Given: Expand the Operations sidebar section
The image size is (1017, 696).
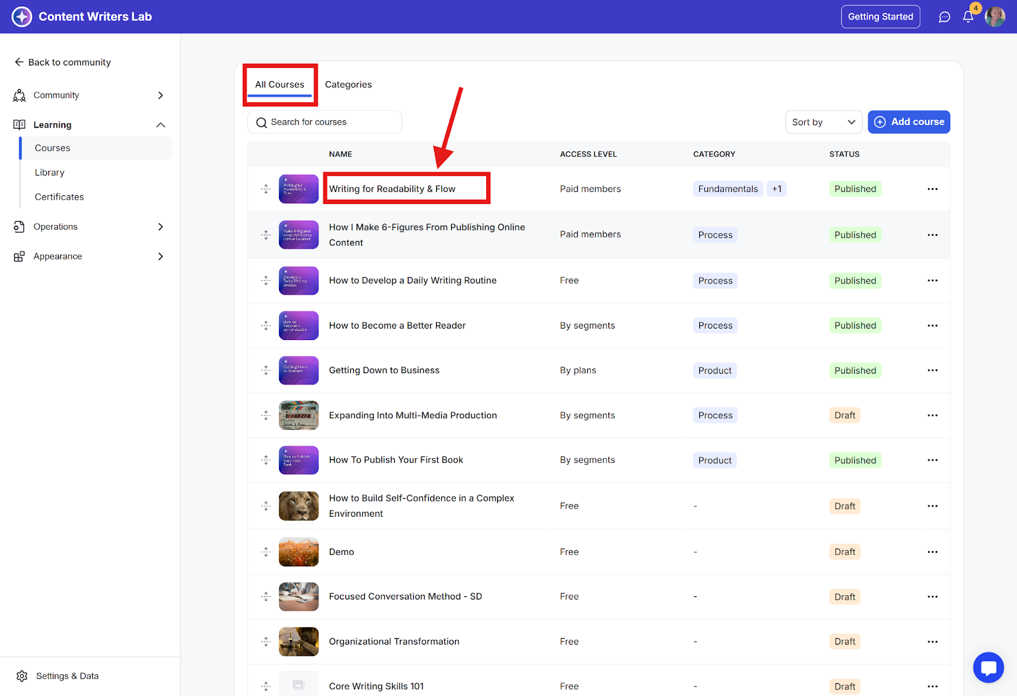Looking at the screenshot, I should (x=160, y=227).
